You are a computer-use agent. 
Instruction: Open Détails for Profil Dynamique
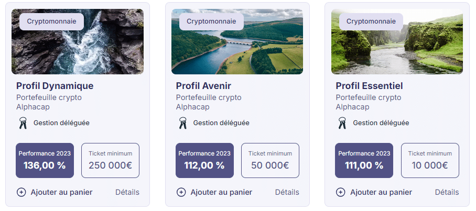(127, 192)
